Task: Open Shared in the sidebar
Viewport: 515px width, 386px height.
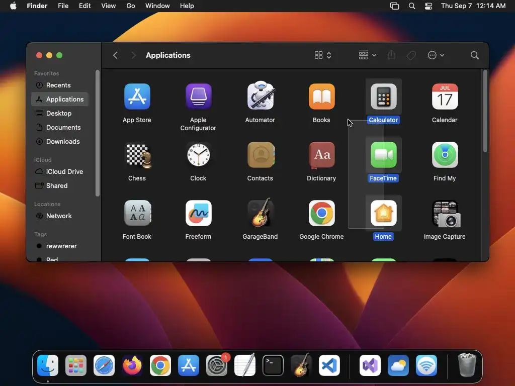Action: 60,185
